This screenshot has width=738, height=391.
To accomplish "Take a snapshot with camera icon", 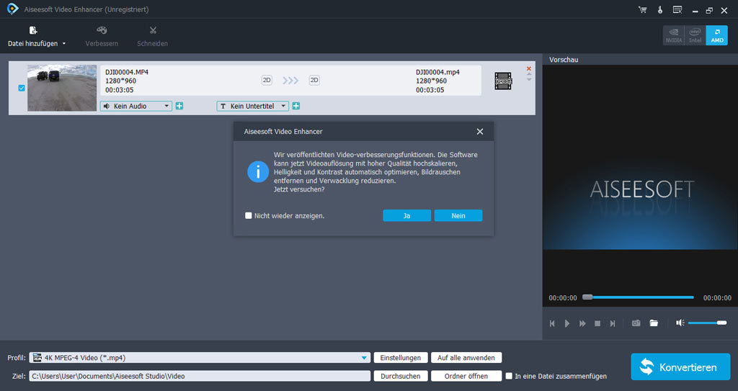I will click(636, 323).
